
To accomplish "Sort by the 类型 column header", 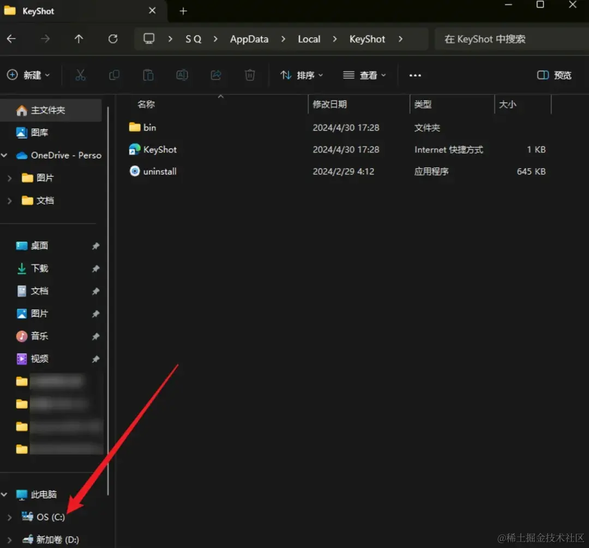I will pos(423,104).
